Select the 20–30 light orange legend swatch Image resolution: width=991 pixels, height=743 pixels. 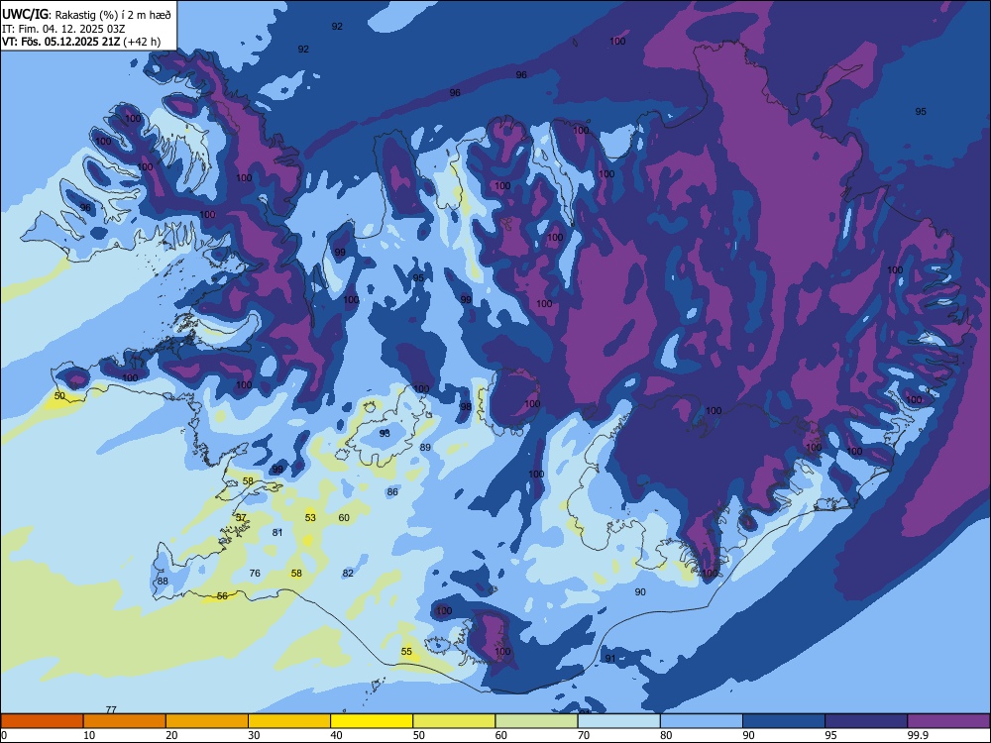pos(207,721)
